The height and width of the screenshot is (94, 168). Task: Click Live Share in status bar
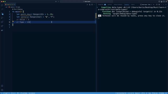pyautogui.click(x=24, y=93)
